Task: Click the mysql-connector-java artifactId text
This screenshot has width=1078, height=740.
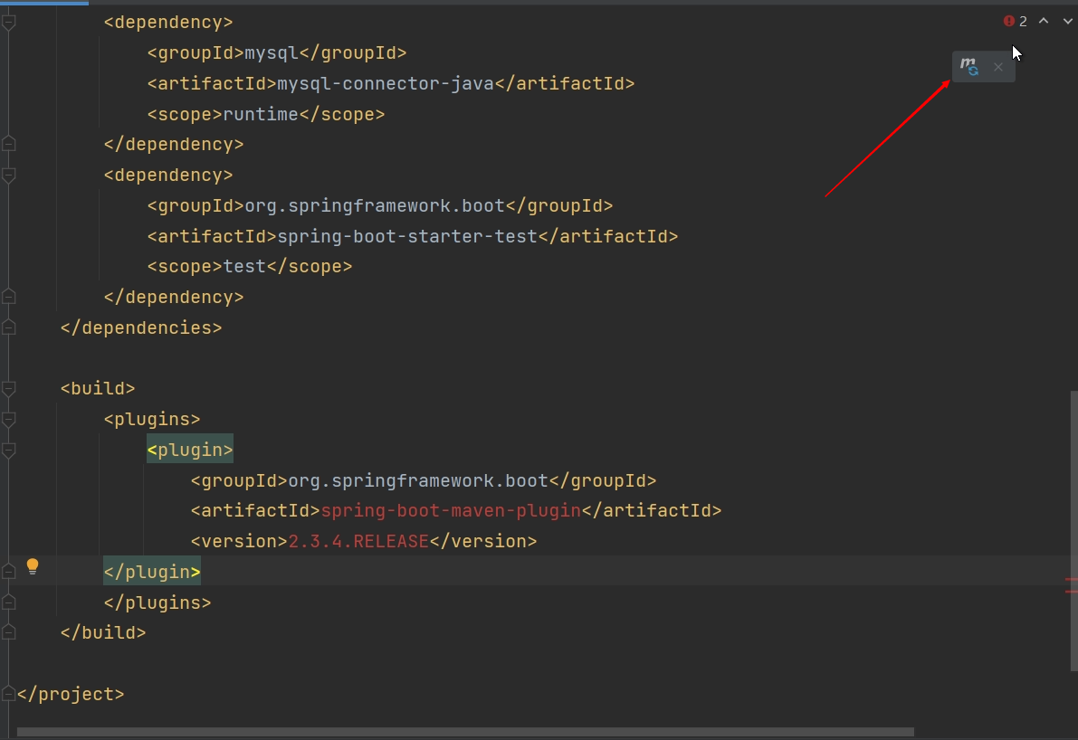Action: [385, 84]
